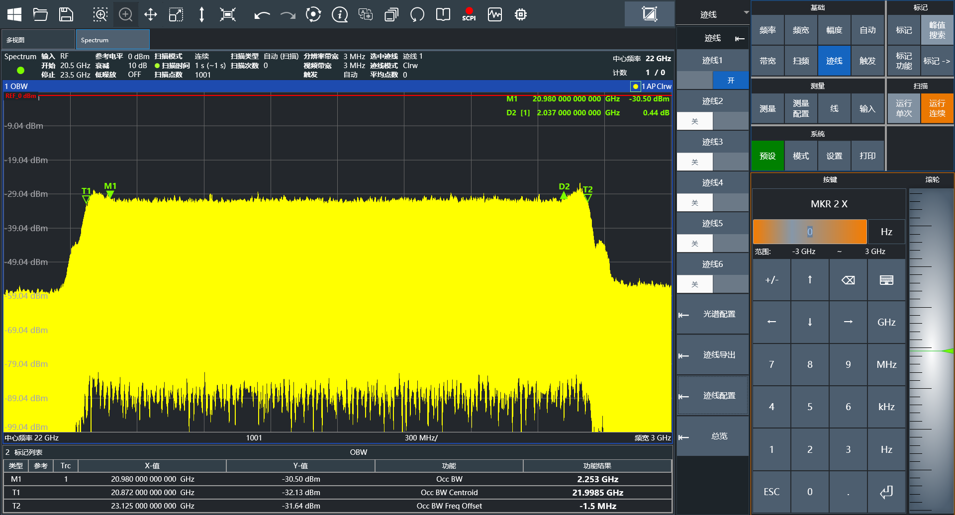Tap the backspace delete key
Image resolution: width=955 pixels, height=515 pixels.
(848, 280)
